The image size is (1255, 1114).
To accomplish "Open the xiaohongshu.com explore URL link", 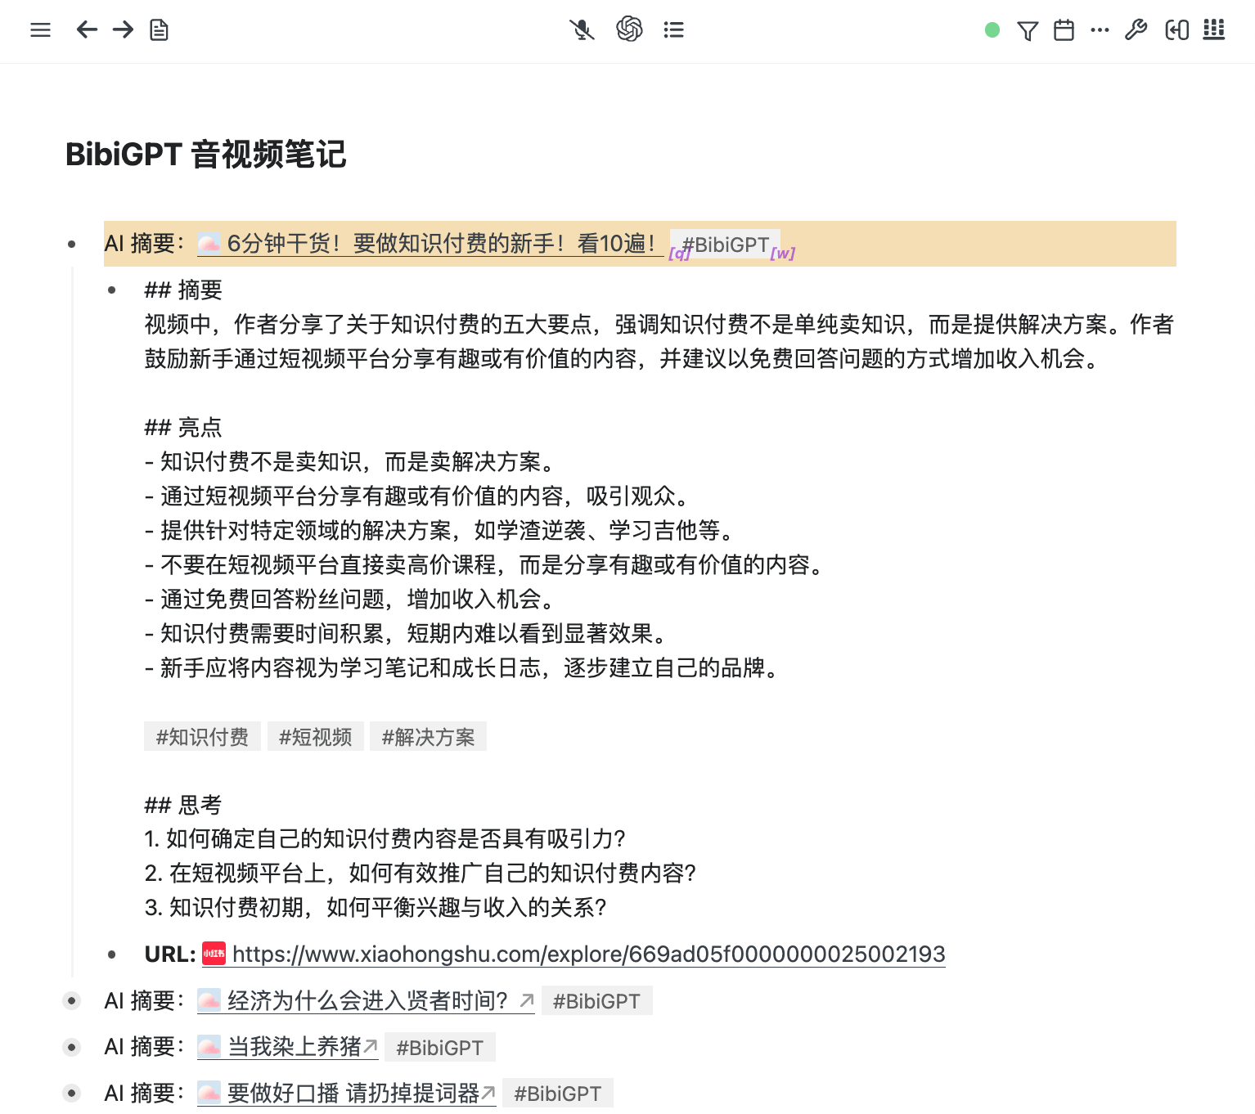I will pyautogui.click(x=588, y=954).
